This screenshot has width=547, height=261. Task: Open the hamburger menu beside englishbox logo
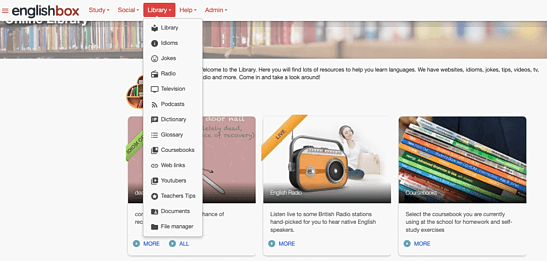coord(5,11)
